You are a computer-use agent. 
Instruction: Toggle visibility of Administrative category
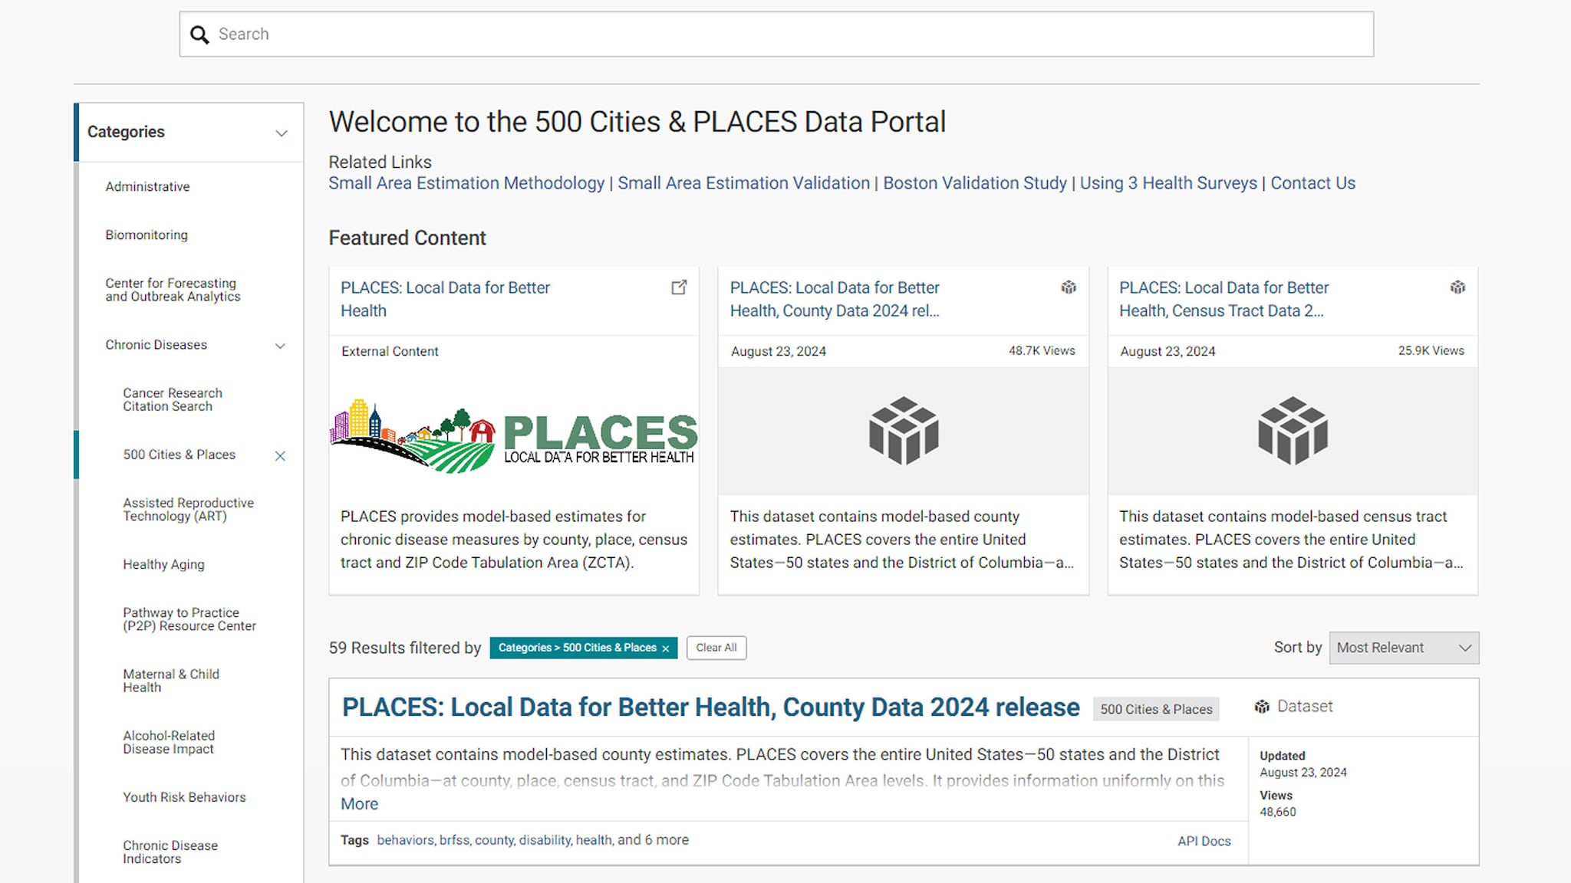[x=148, y=185]
